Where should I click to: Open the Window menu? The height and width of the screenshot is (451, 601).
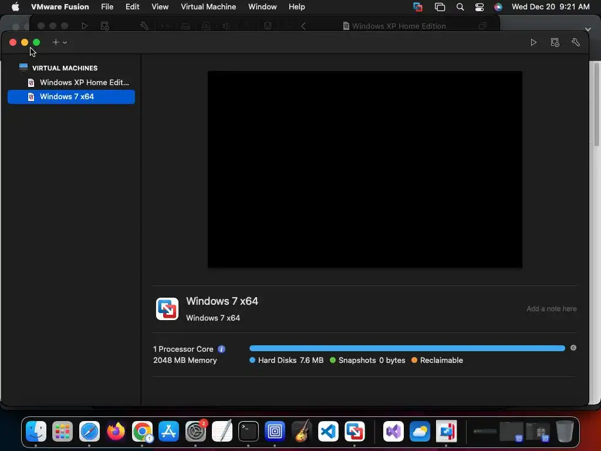(x=262, y=6)
